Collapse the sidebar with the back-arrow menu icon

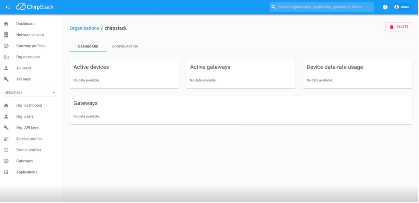8,7
